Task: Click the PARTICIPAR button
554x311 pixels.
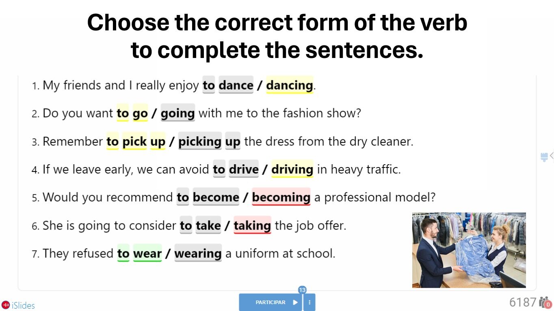Action: [x=271, y=302]
